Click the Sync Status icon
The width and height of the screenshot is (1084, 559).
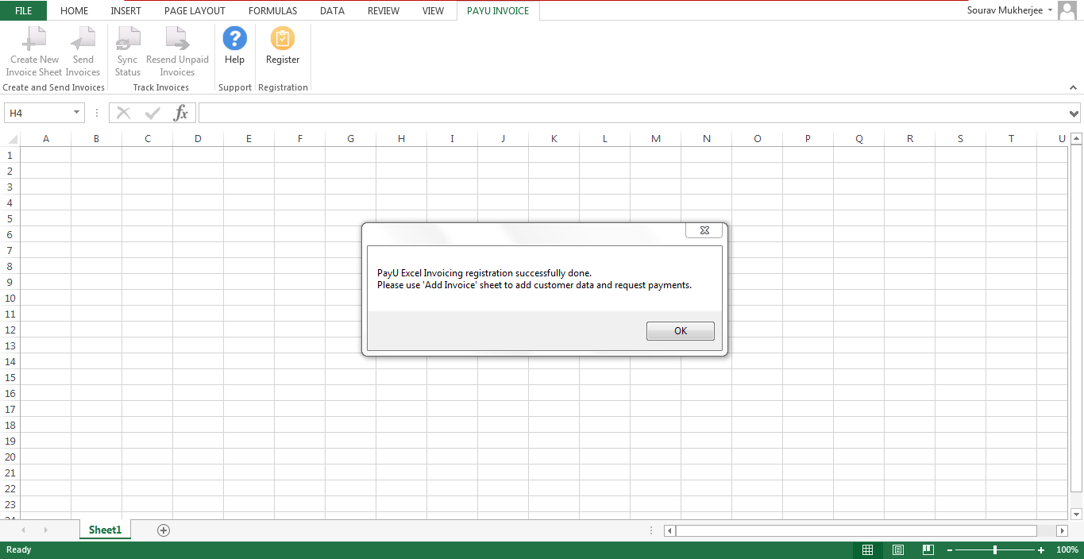[128, 38]
